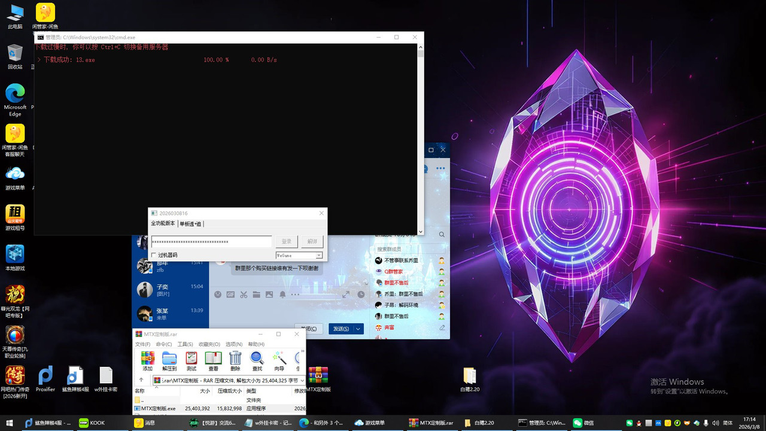
Task: Sort by 名称 column header in WinRAR
Action: (156, 391)
